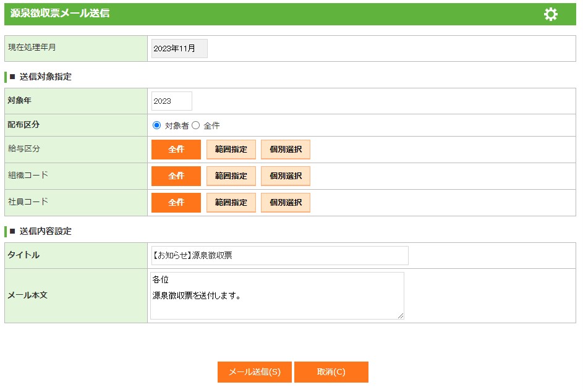The image size is (583, 390).
Task: Choose 範囲指定 for 給与区分
Action: click(231, 150)
